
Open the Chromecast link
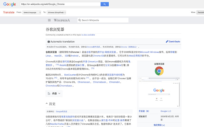pos(84,82)
